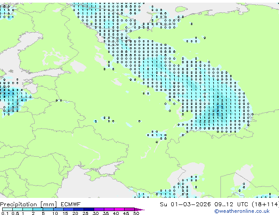Click the 0.1 mm legend color swatch
Screen dimensions: 279x215
[x=7, y=209]
